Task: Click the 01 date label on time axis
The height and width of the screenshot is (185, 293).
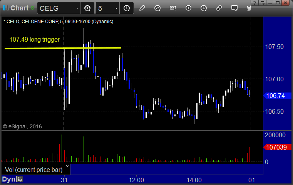Action: 251,180
